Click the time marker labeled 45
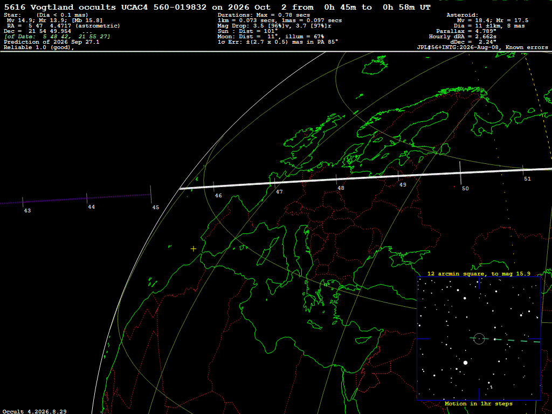Viewport: 552px width, 414px height. pyautogui.click(x=156, y=208)
